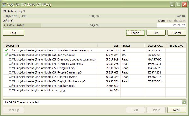Click the green checkmark beside 01. Wonders Never Cease
The width and height of the screenshot is (189, 116).
(6, 50)
